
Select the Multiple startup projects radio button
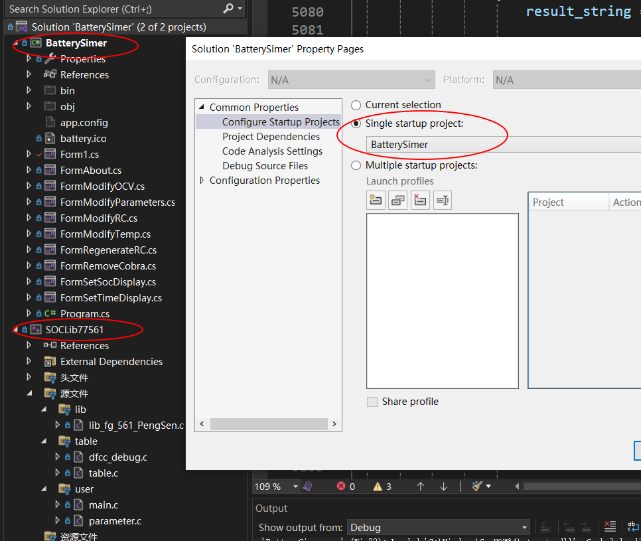tap(356, 165)
